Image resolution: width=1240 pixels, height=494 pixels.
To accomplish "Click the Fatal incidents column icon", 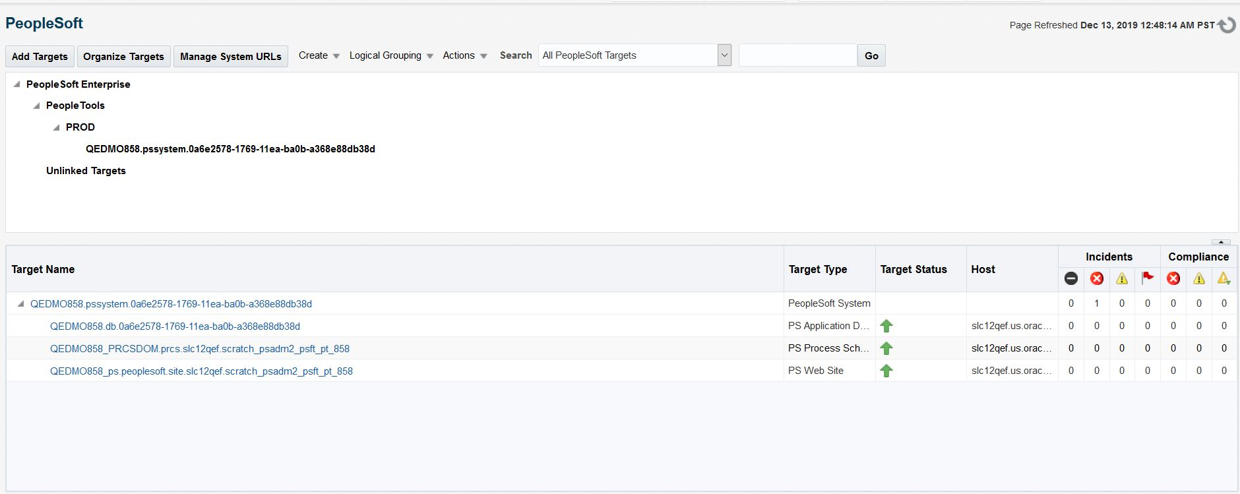I will pyautogui.click(x=1071, y=278).
